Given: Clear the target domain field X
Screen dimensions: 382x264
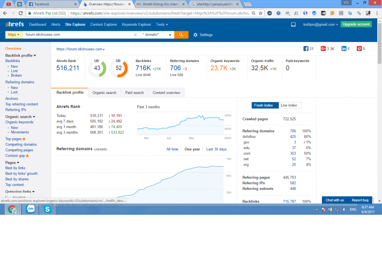Looking at the screenshot, I should (x=135, y=35).
